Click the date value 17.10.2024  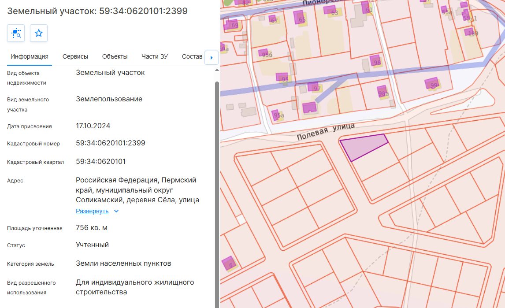pos(93,126)
